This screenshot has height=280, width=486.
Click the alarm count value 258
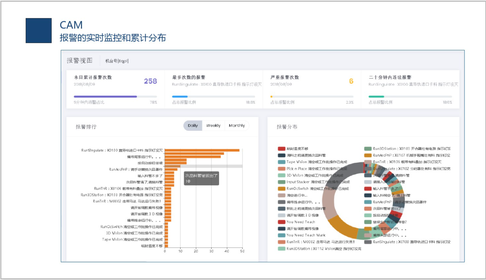[151, 80]
